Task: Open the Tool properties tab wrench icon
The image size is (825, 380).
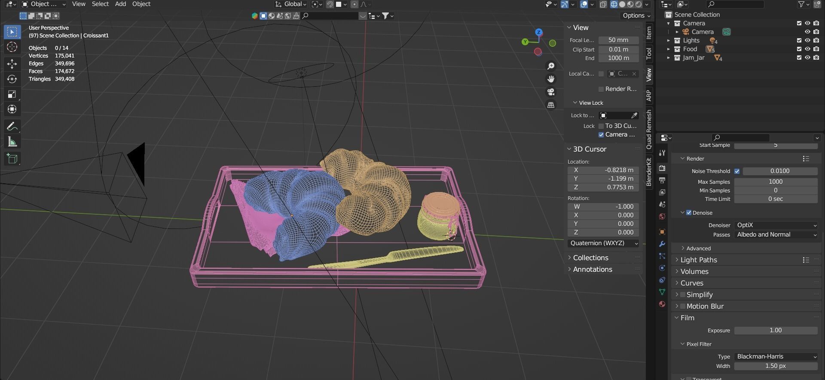Action: pyautogui.click(x=662, y=153)
